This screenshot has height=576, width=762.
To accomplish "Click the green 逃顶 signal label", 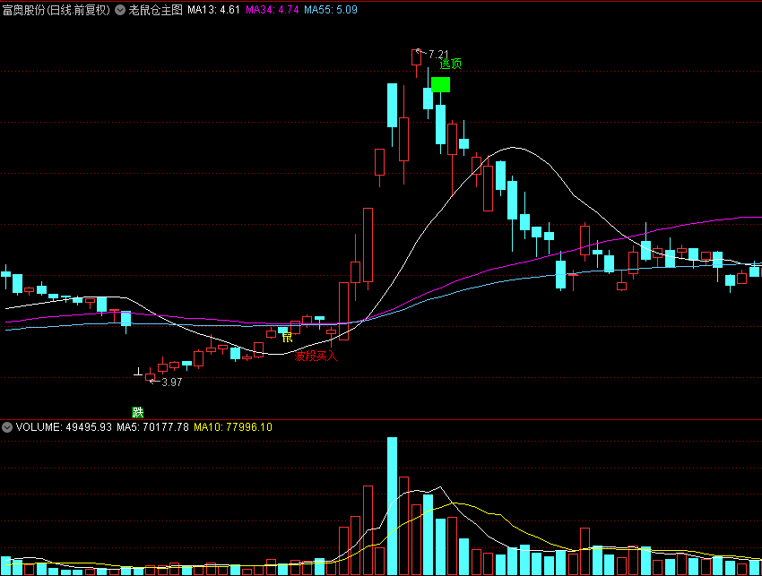I will tap(451, 64).
